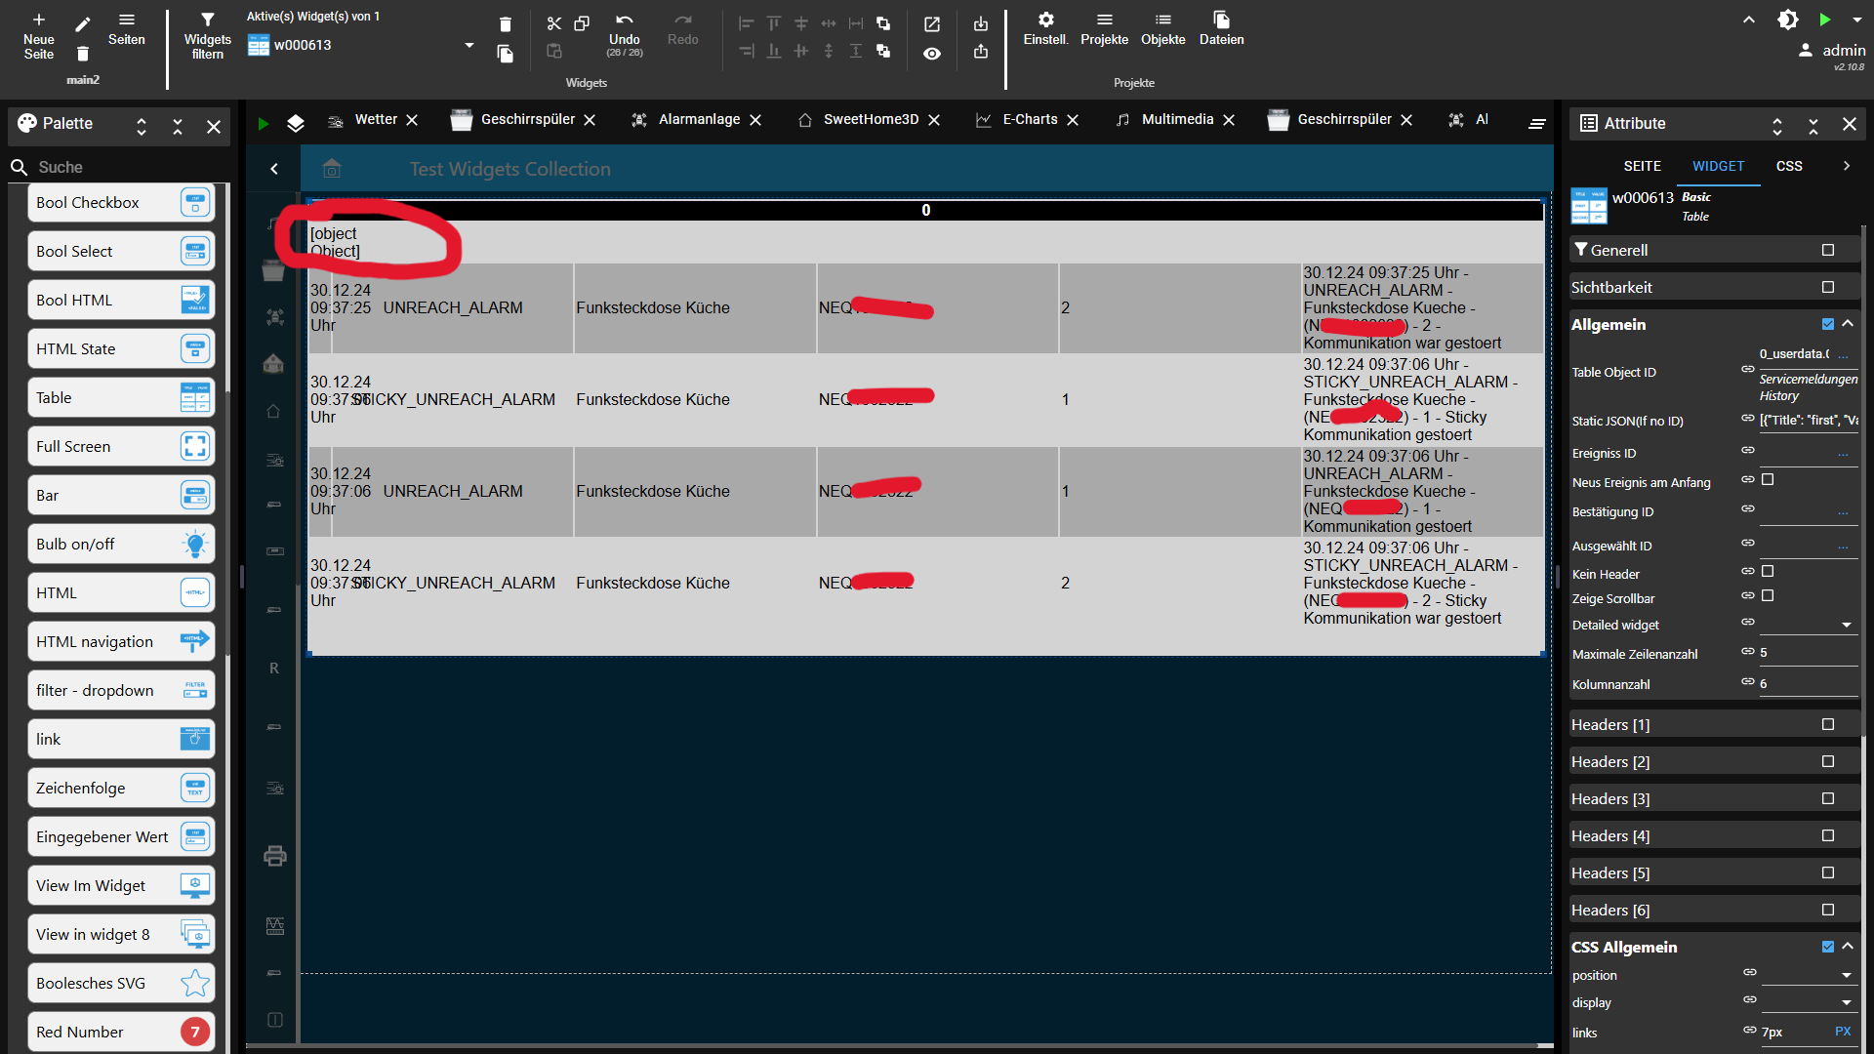Image resolution: width=1874 pixels, height=1054 pixels.
Task: Click admin user label
Action: coord(1844,51)
